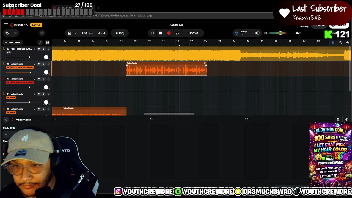Close the Voice/Audio editor panel

[6, 120]
